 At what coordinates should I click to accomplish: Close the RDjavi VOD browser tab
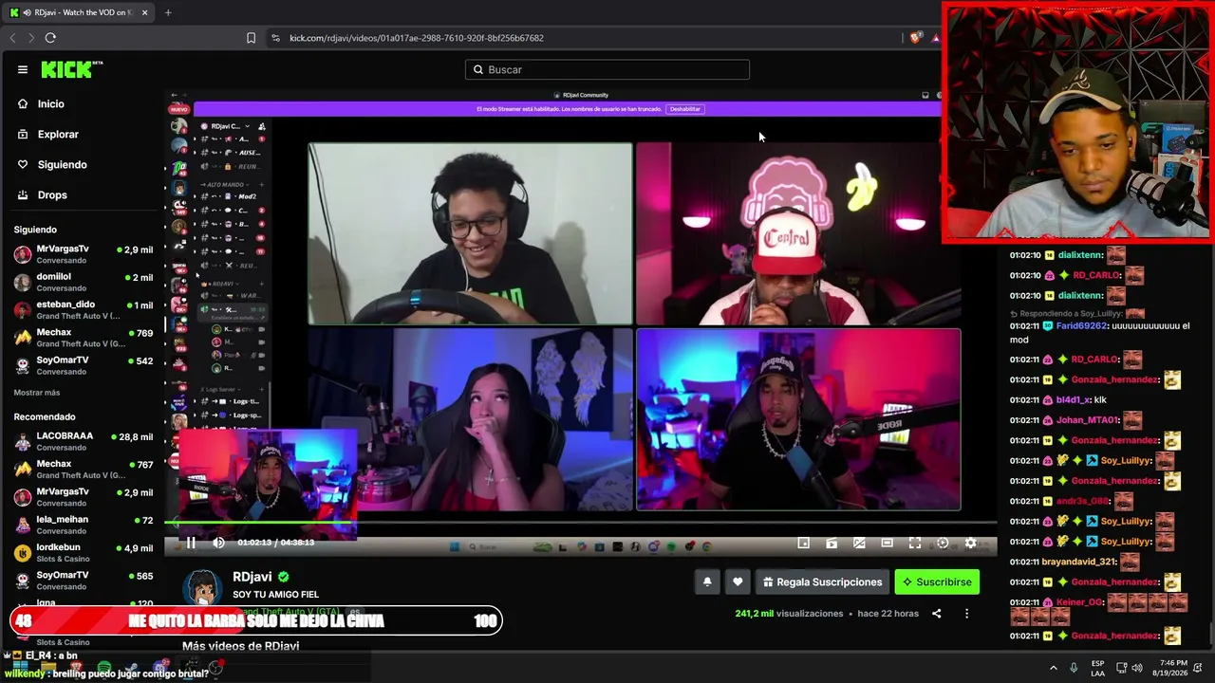(x=147, y=12)
